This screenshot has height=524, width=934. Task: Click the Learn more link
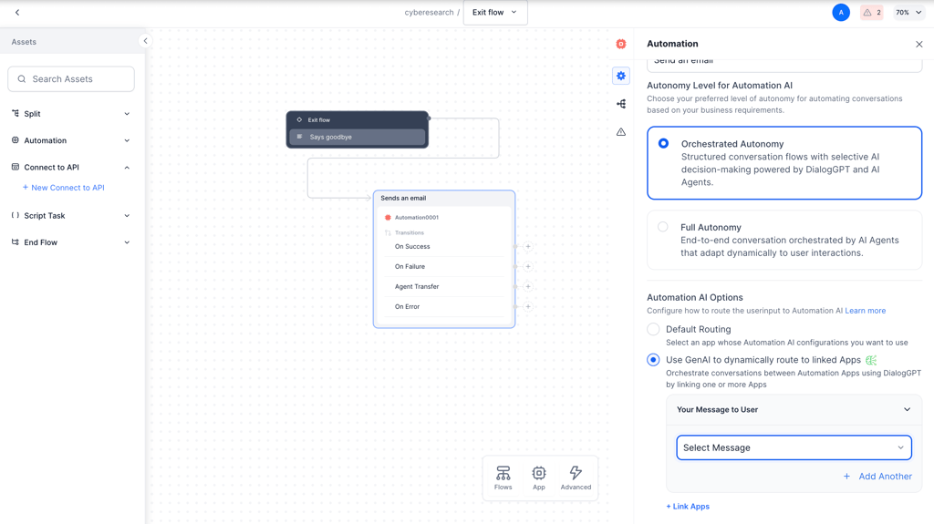point(865,311)
